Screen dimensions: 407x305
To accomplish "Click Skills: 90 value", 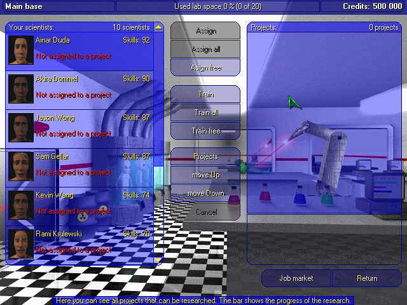I will (x=137, y=79).
